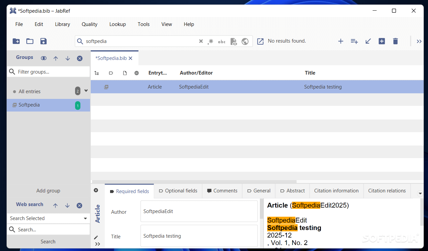
Task: Open the Citation relations tab
Action: point(387,191)
